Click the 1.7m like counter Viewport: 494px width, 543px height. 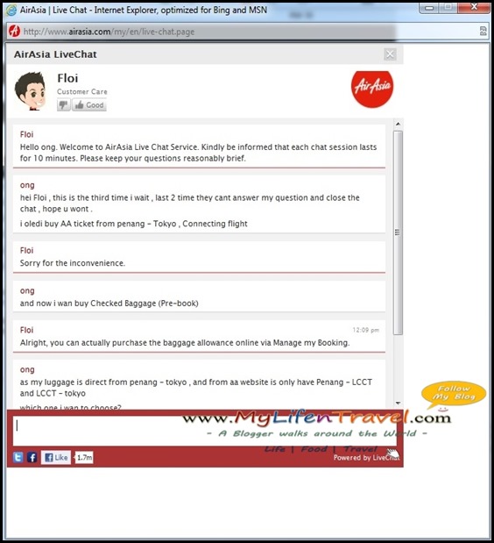click(x=84, y=457)
